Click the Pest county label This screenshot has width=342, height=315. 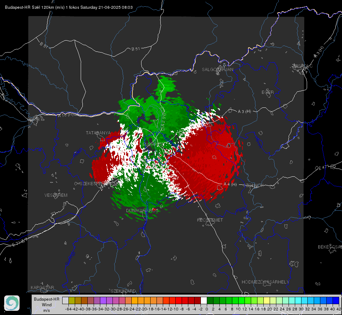pos(241,211)
